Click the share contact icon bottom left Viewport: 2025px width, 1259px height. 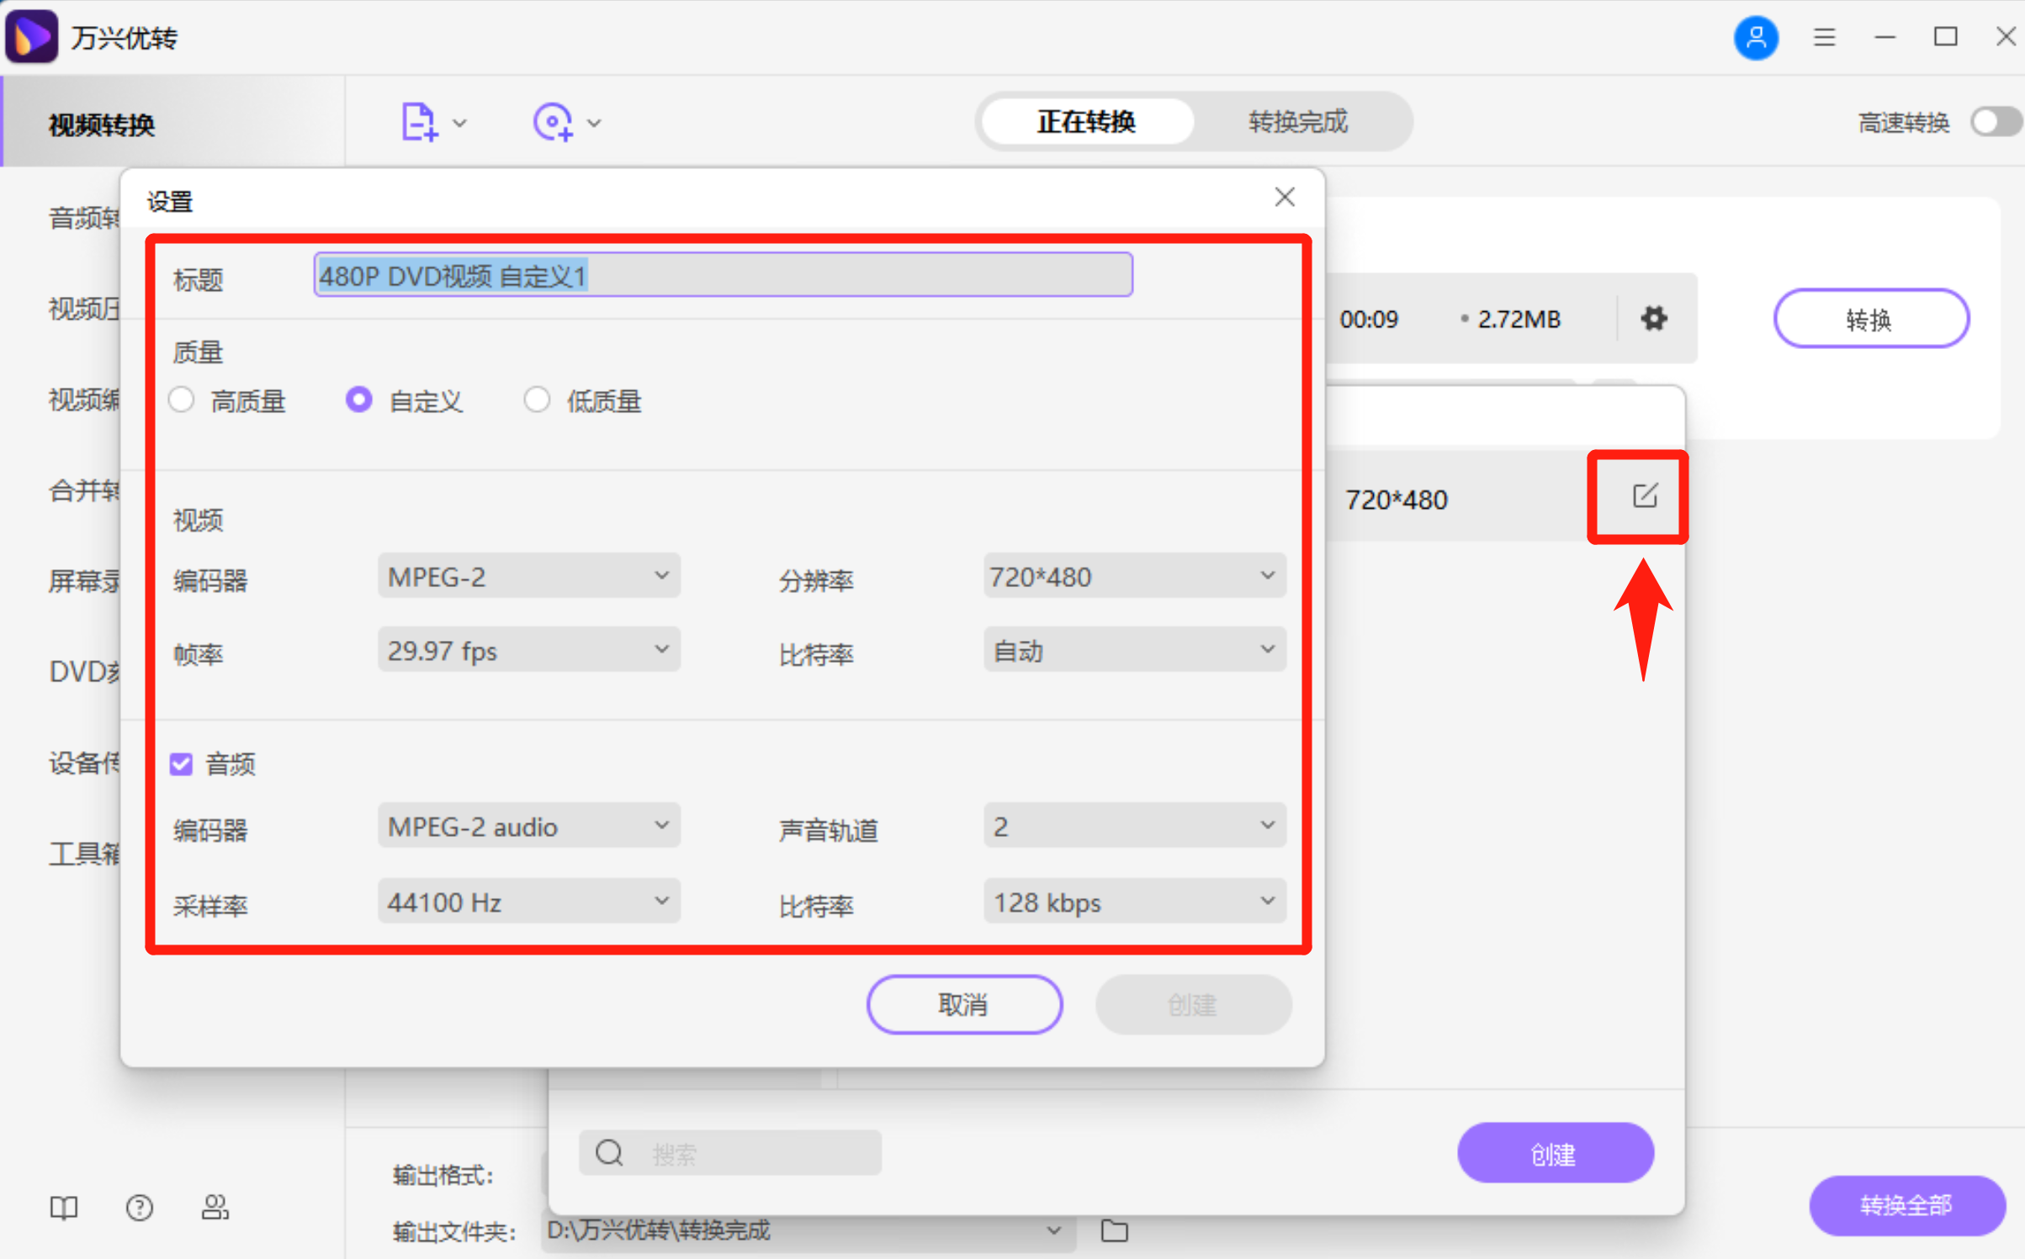tap(215, 1208)
